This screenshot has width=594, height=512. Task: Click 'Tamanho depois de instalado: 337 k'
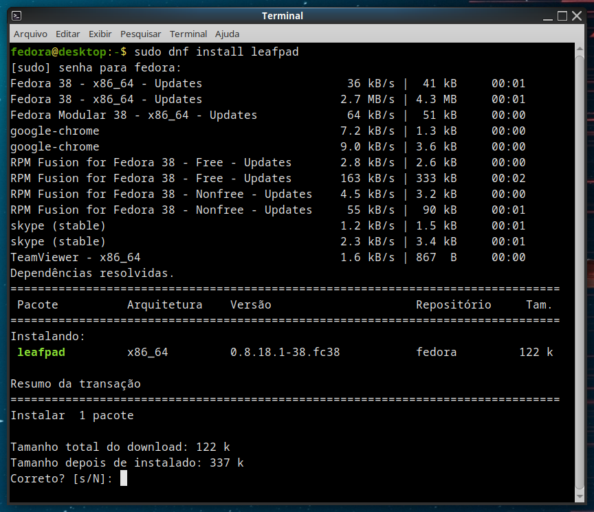(x=127, y=463)
